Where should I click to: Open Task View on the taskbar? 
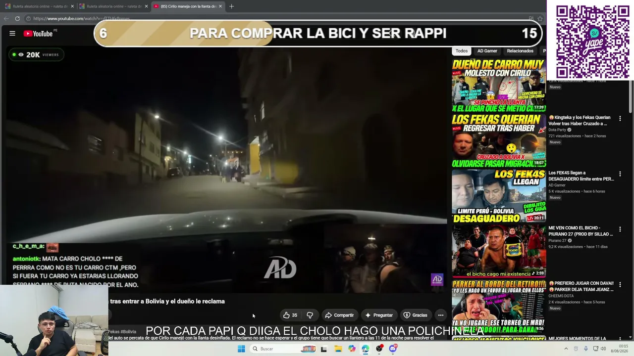(324, 349)
